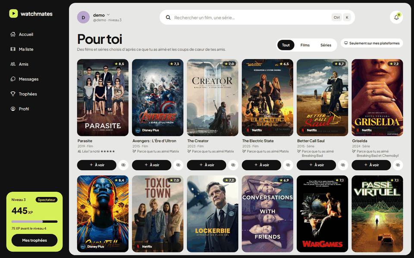The image size is (414, 258).
Task: Mark Griselda as already seen
Action: tap(398, 165)
